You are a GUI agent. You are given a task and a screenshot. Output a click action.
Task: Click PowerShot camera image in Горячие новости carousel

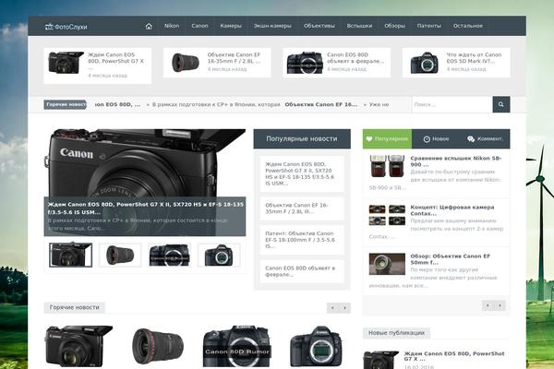pos(78,347)
